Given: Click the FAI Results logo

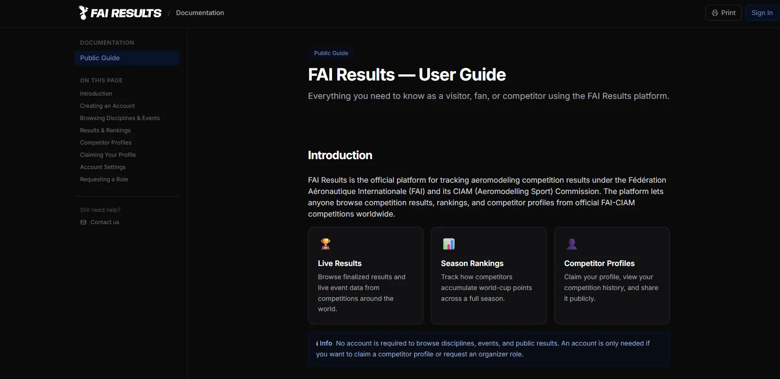Looking at the screenshot, I should point(120,13).
